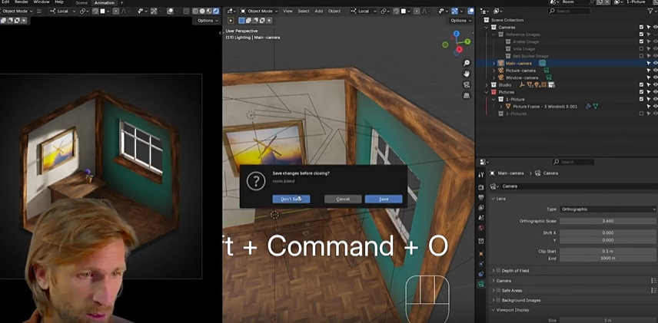Open the lens Type Orthographic dropdown
The height and width of the screenshot is (323, 658).
[607, 209]
